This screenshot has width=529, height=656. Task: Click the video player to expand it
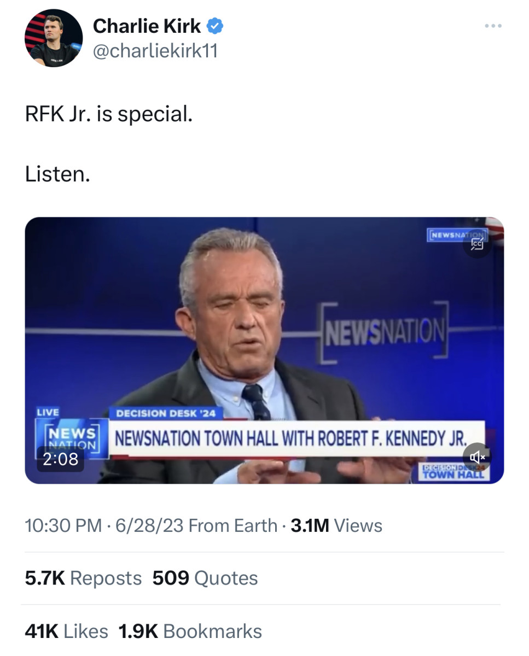point(264,350)
